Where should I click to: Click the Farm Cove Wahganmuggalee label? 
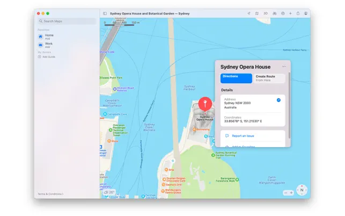(x=272, y=180)
